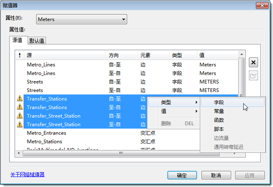
Task: Click the 元素 column header
Action: point(153,55)
